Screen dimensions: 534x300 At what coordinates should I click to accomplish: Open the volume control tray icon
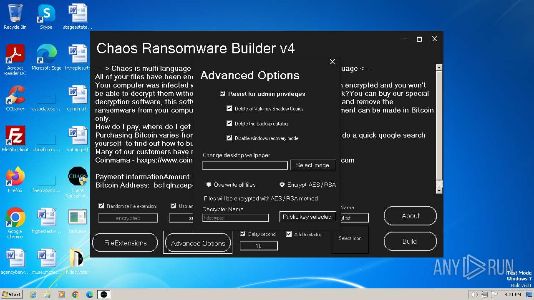[474, 295]
